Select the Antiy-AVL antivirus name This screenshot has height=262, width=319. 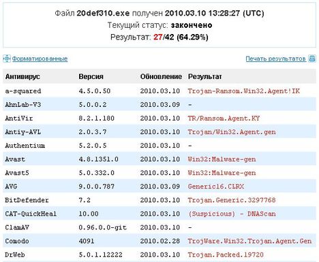point(22,132)
